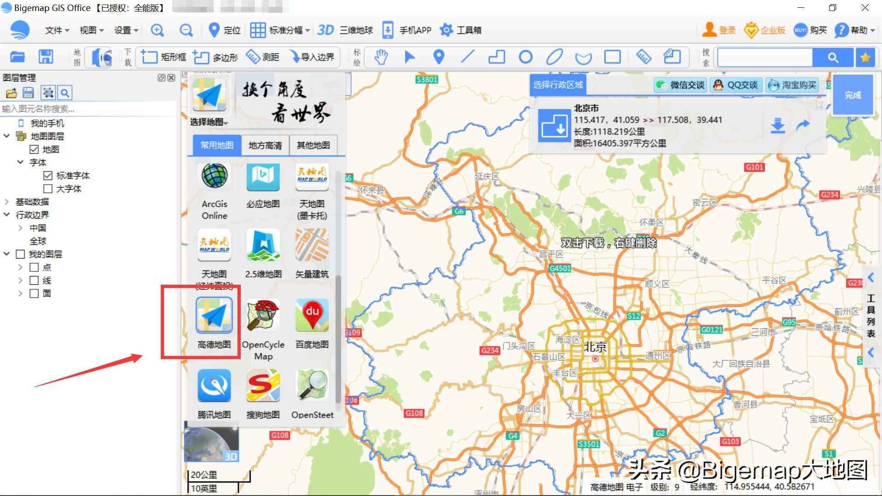Viewport: 882px width, 496px height.
Task: Activate the 测距 measuring tool
Action: pyautogui.click(x=263, y=56)
